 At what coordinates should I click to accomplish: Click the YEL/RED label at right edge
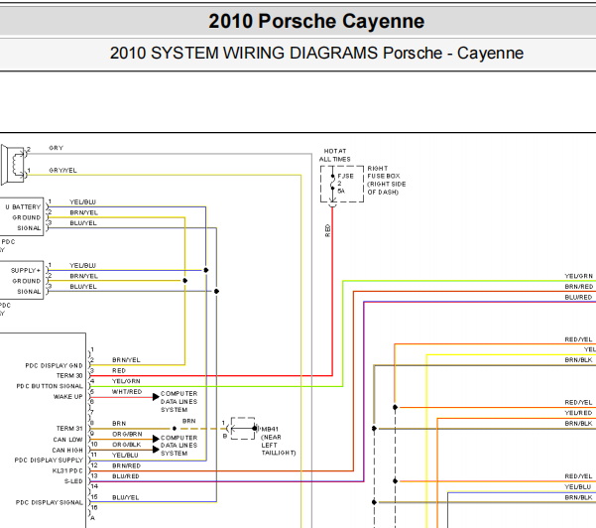pos(578,413)
